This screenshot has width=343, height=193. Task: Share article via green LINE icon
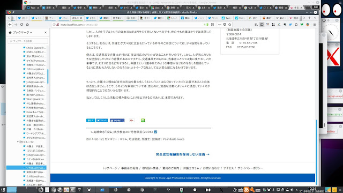[x=143, y=120]
